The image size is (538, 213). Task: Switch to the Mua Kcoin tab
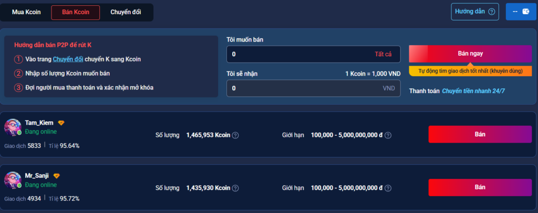pyautogui.click(x=26, y=12)
